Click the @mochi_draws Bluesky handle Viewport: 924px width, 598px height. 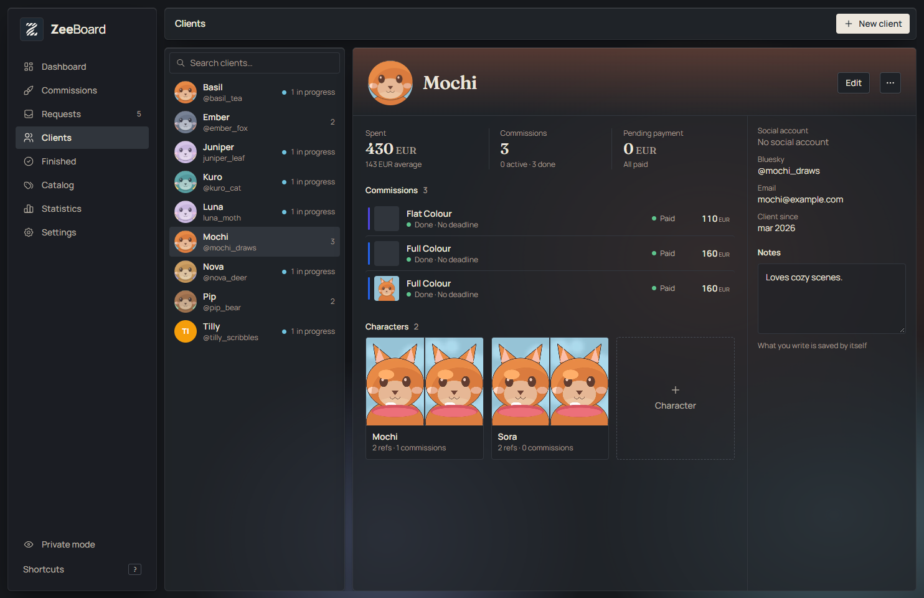(x=789, y=171)
